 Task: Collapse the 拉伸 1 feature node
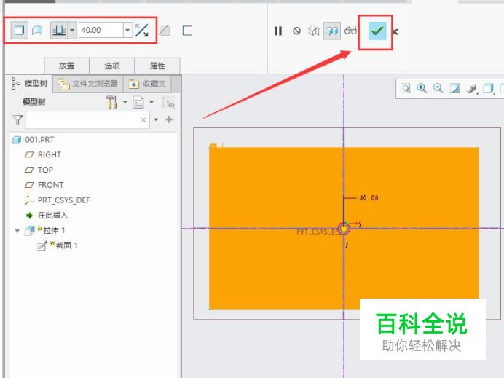[x=17, y=230]
